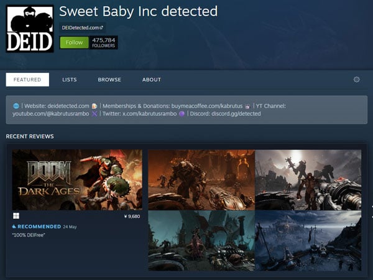
Task: Click the purple X Twitter emoji
Action: (x=94, y=114)
